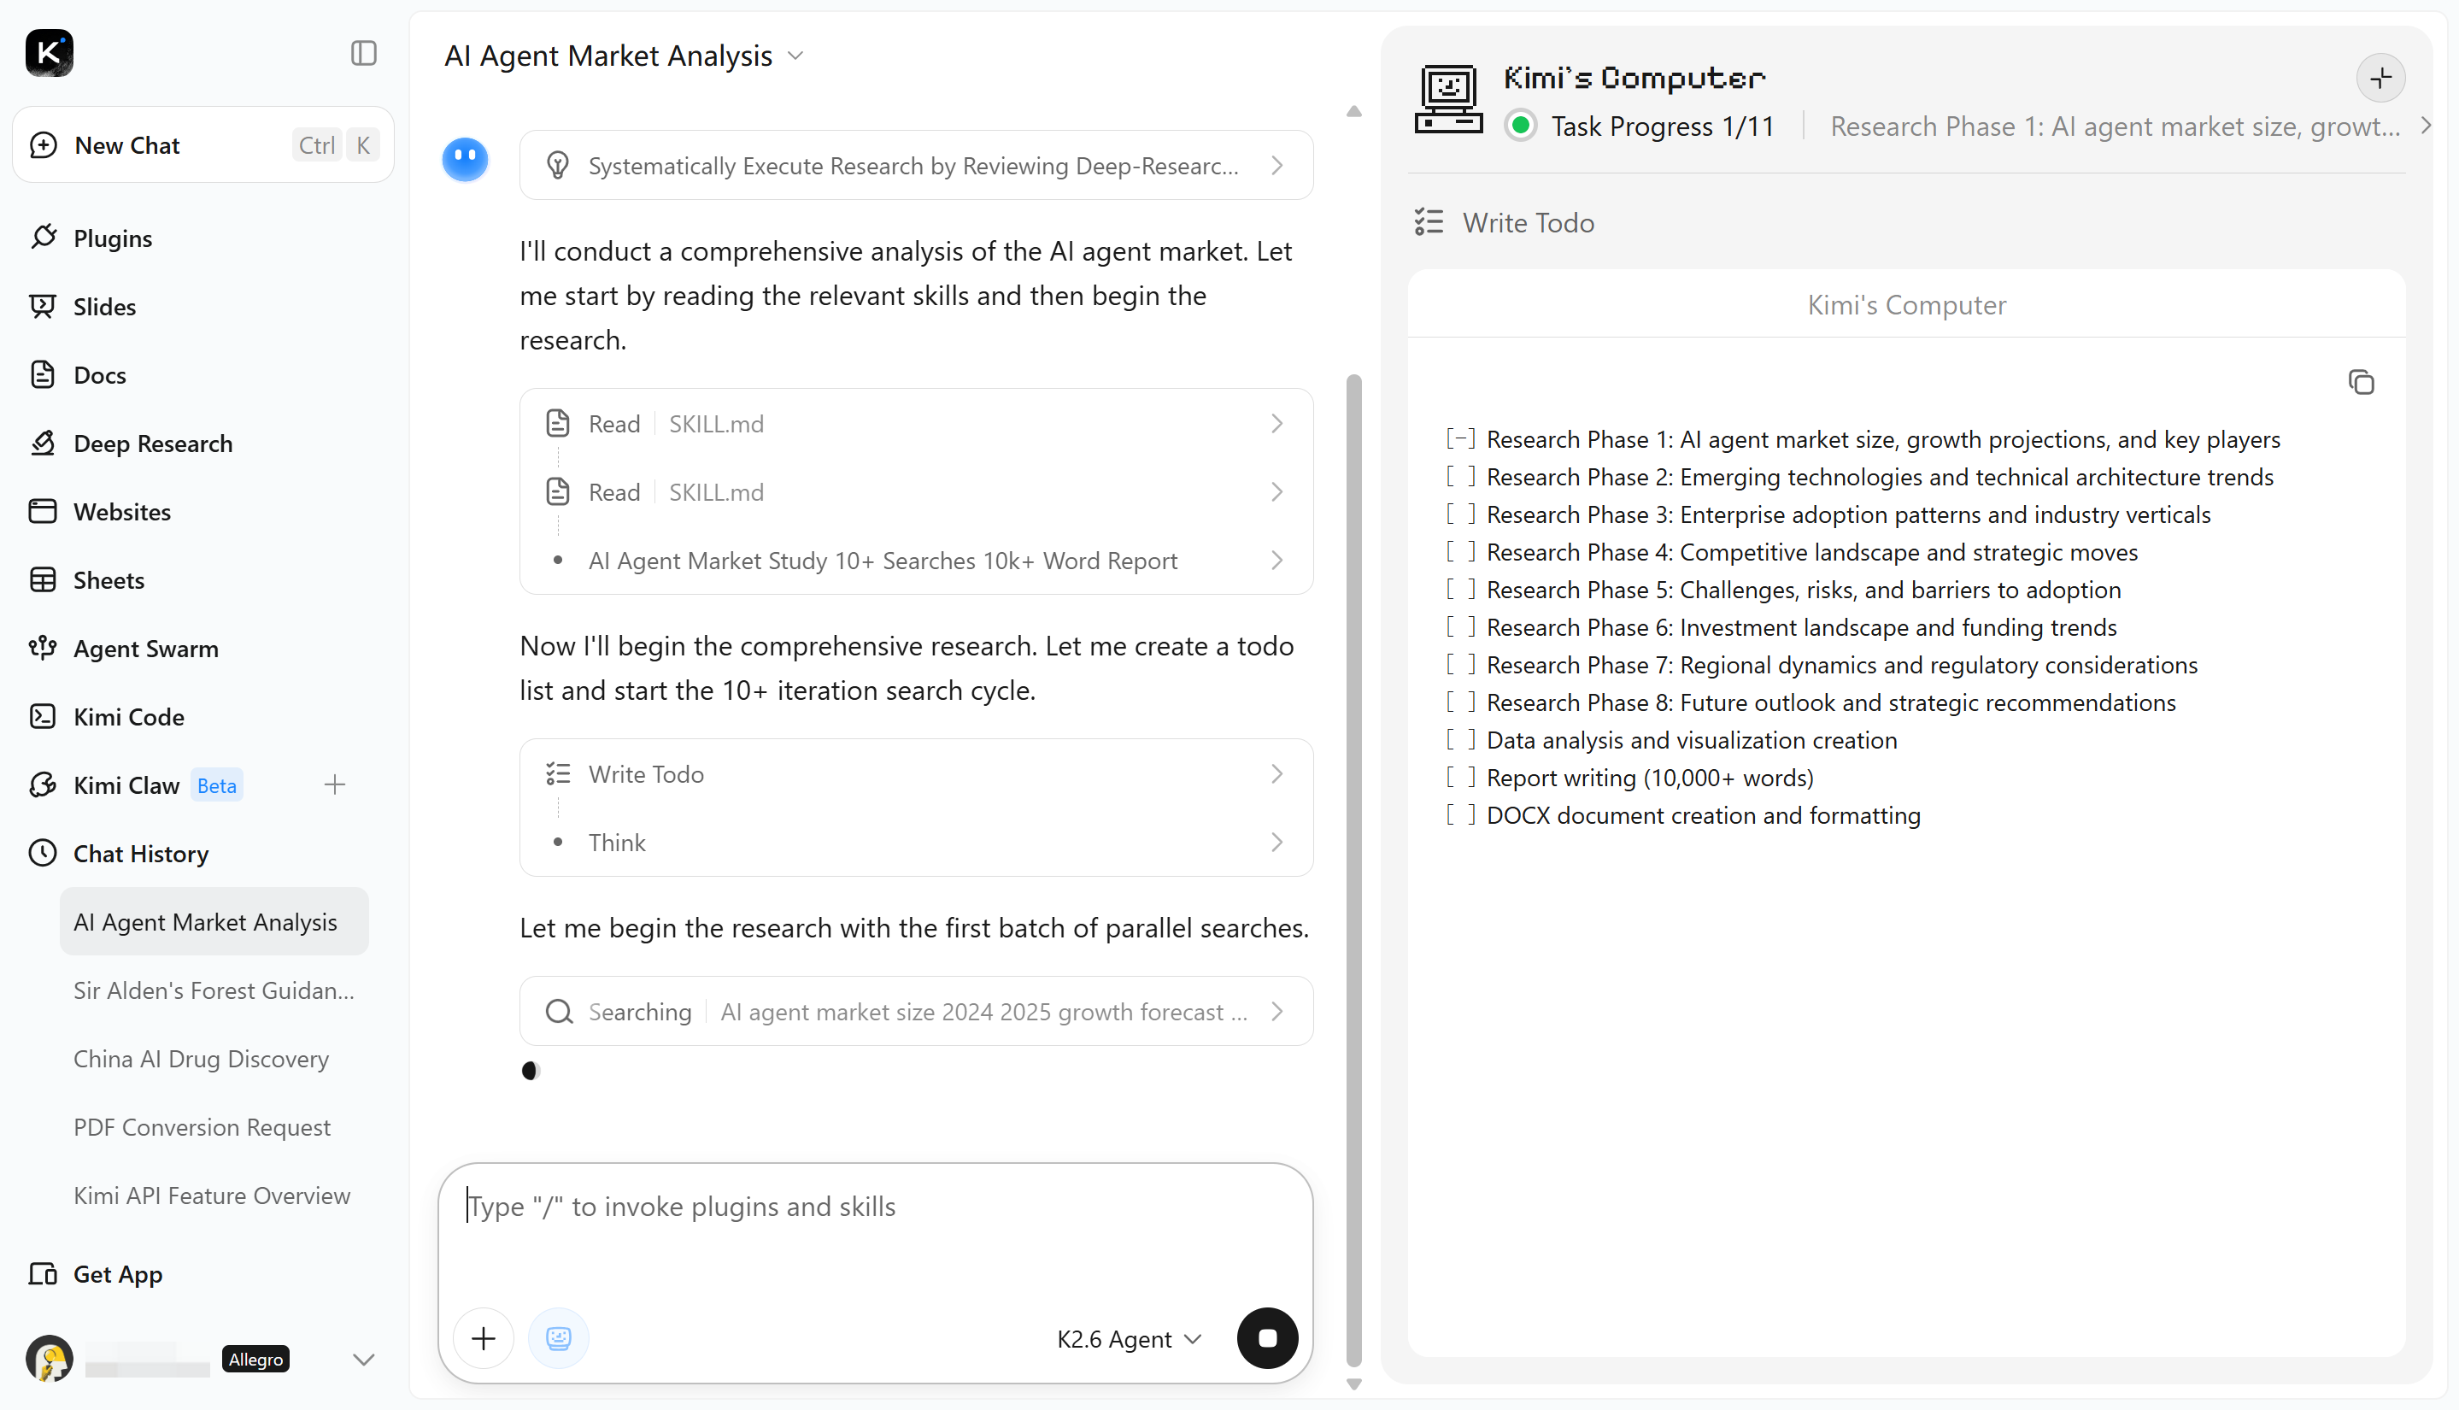Click the Kimi Claw icon
Image resolution: width=2459 pixels, height=1410 pixels.
43,785
